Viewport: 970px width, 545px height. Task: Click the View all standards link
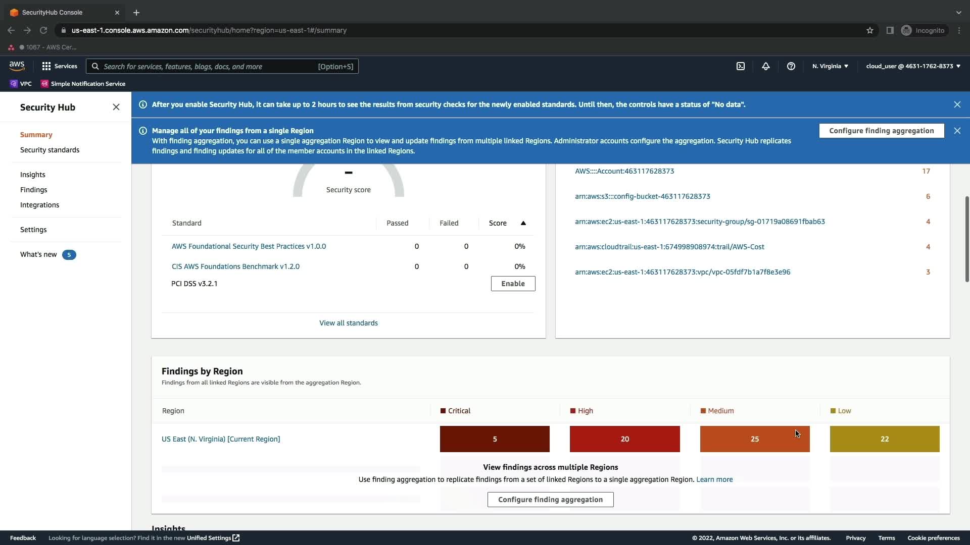point(348,323)
